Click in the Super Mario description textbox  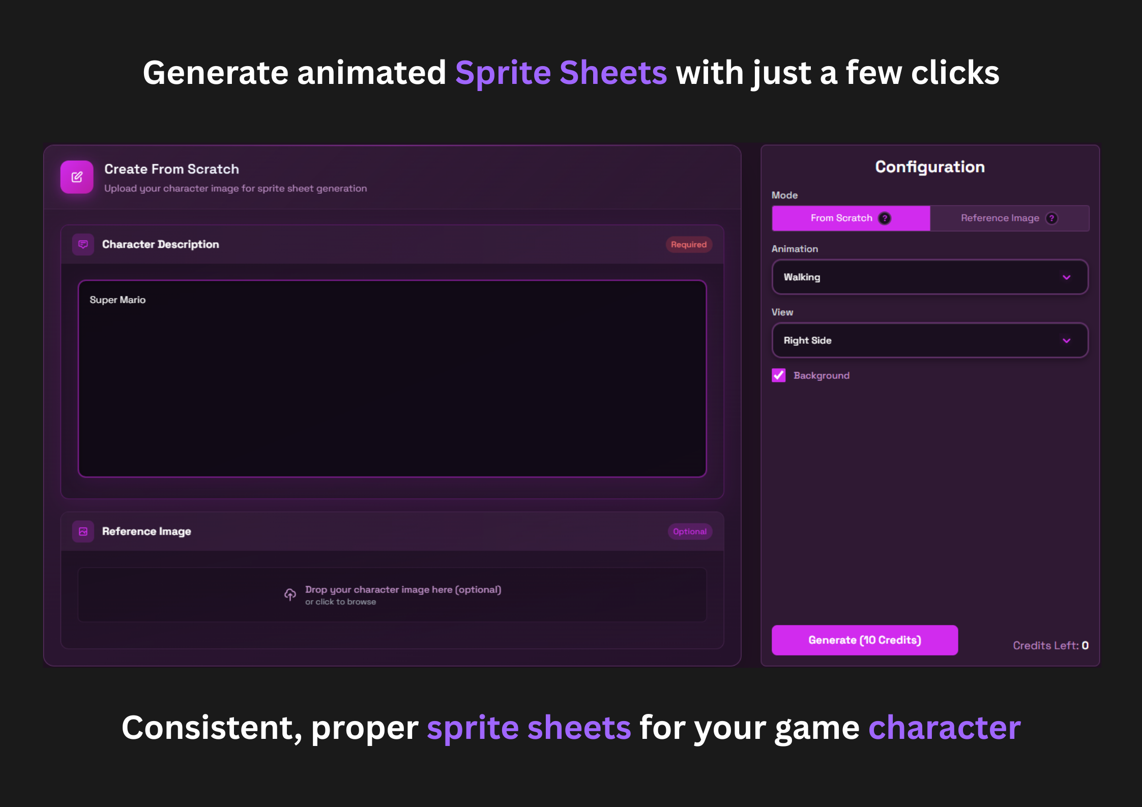coord(392,379)
